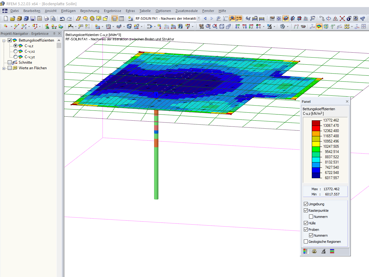Collapse the Bettungskoeffizienten tree node

coord(4,40)
